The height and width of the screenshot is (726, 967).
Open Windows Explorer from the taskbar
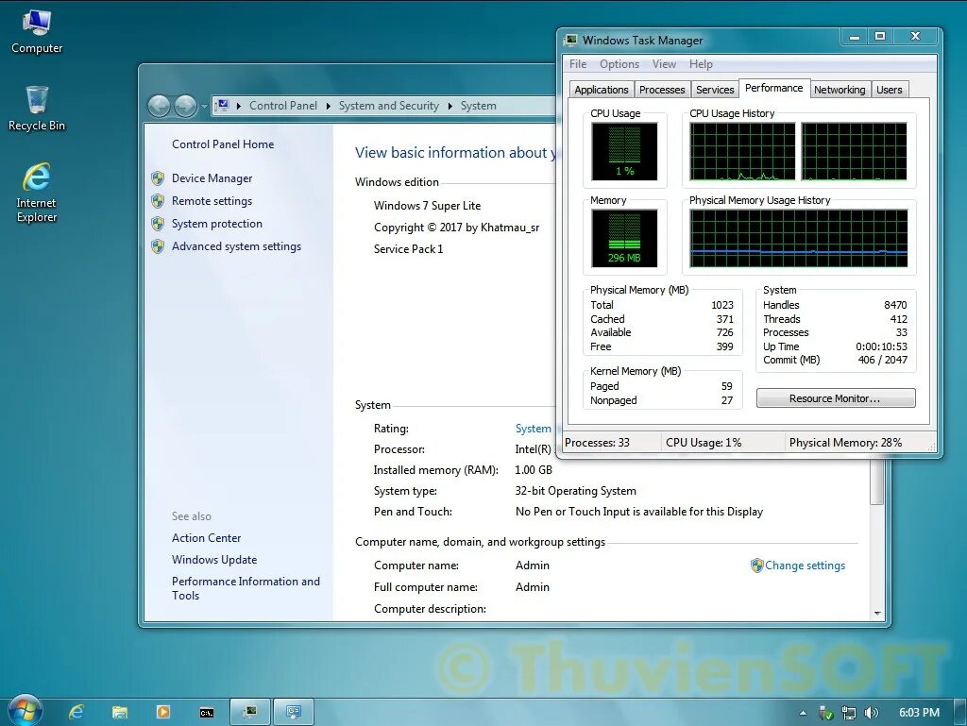click(120, 713)
